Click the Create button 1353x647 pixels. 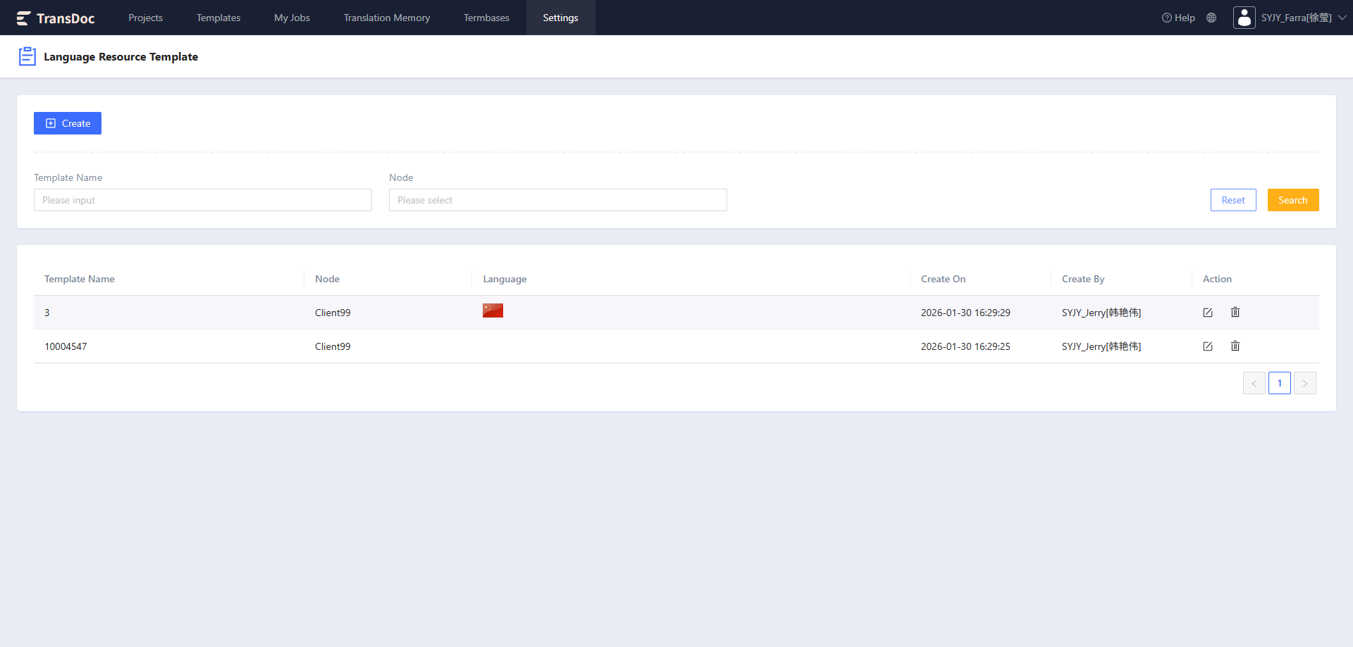tap(68, 123)
